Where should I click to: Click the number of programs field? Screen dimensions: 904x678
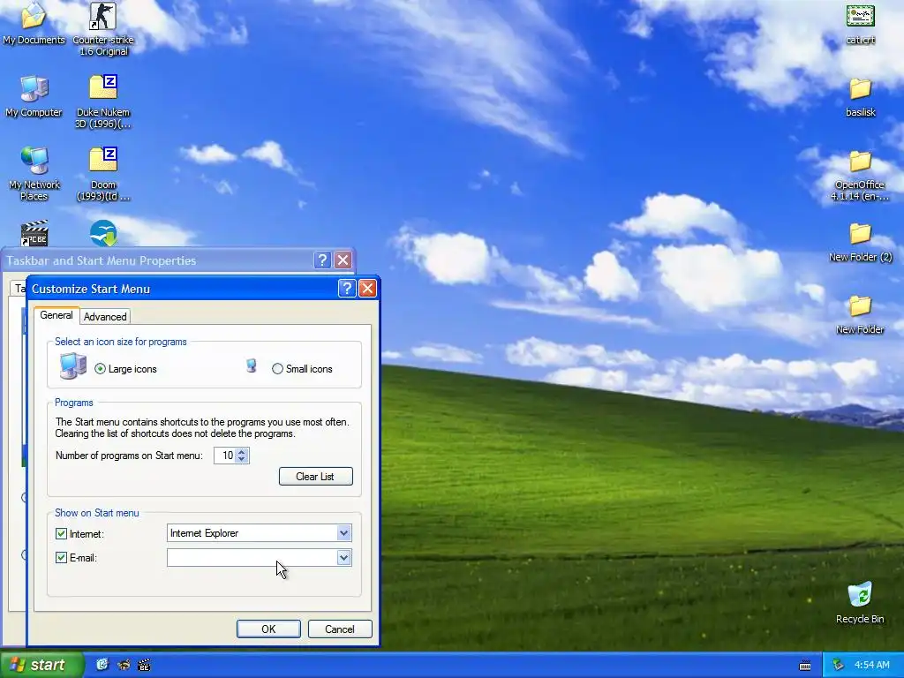point(225,456)
